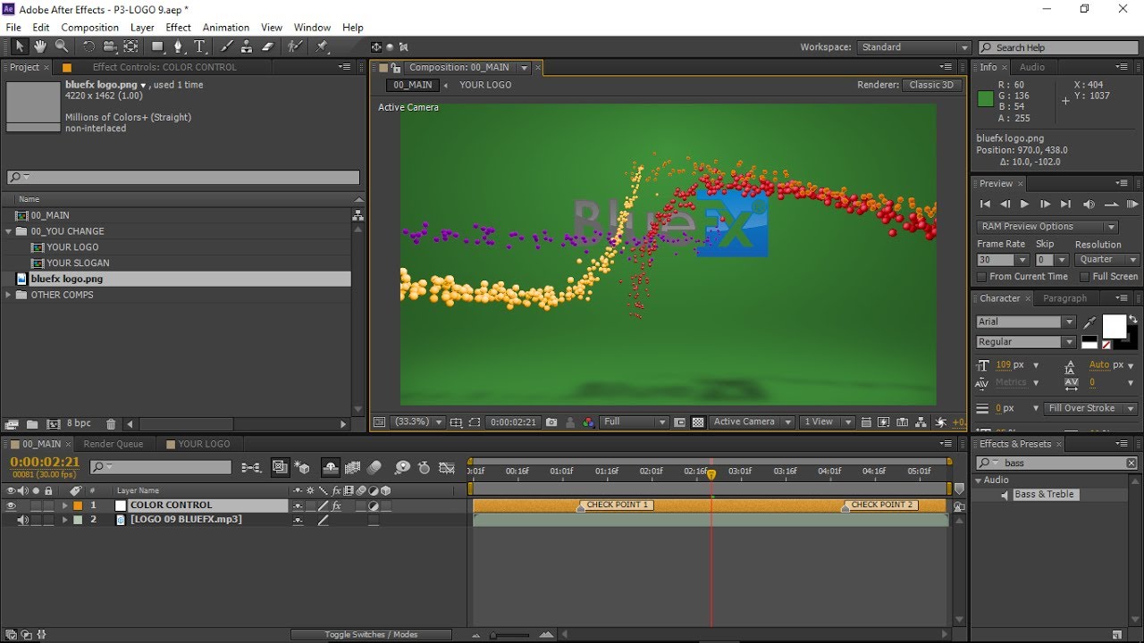
Task: Open the Active Camera view dropdown
Action: (x=752, y=422)
